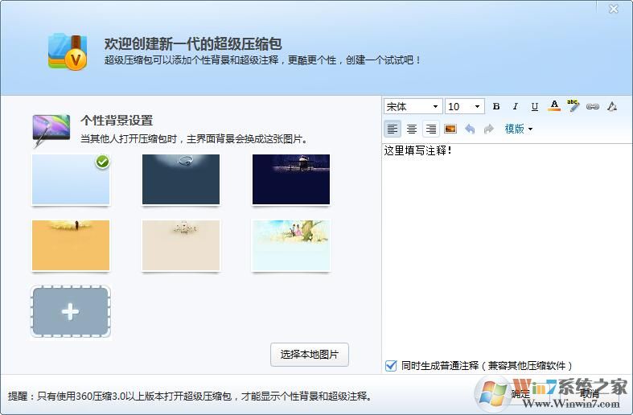This screenshot has width=633, height=415.
Task: Toggle italic text formatting
Action: click(x=515, y=107)
